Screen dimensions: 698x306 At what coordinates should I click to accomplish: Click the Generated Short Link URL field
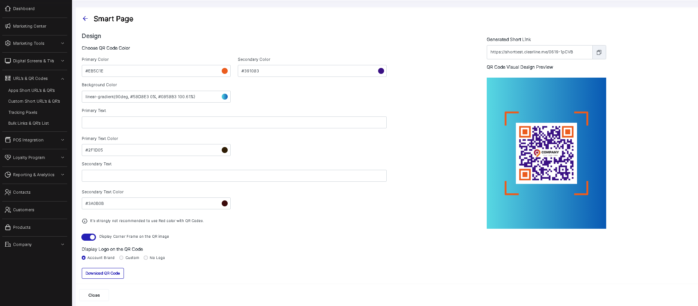(x=539, y=52)
